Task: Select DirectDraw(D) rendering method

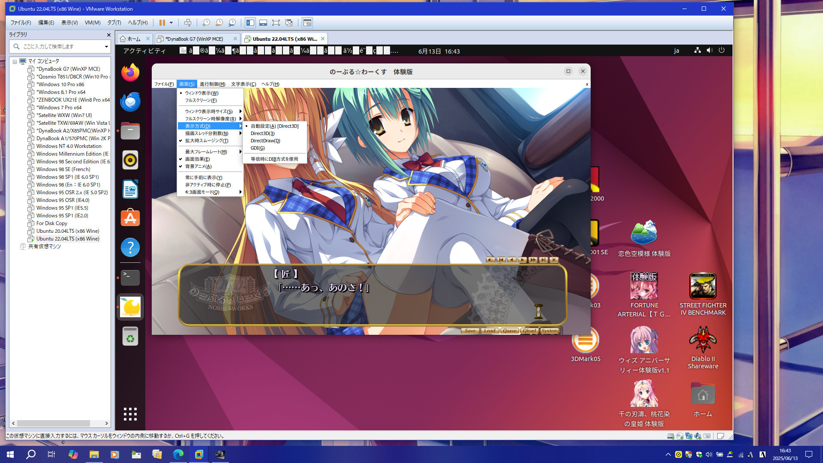Action: click(274, 141)
